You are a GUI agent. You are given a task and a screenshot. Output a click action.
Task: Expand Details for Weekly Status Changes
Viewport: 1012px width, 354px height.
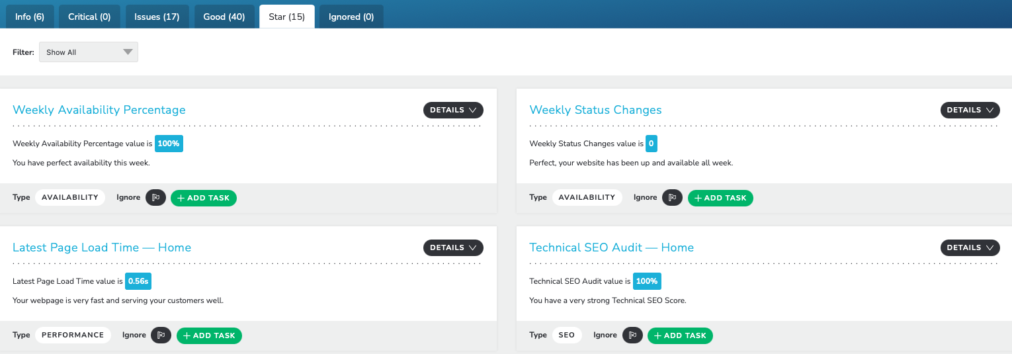tap(970, 110)
